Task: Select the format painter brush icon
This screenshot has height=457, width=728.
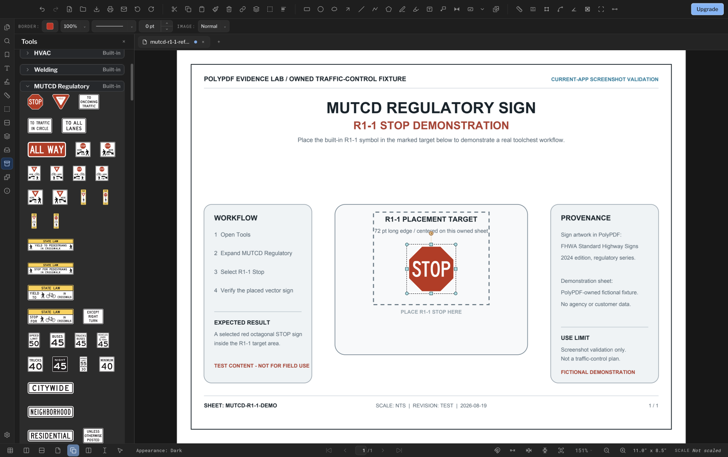Action: click(x=215, y=9)
